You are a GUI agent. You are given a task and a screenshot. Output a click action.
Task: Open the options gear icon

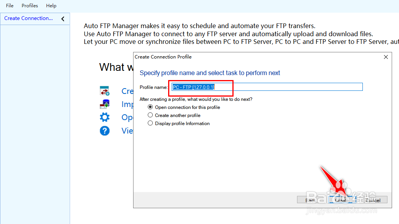coord(105,117)
